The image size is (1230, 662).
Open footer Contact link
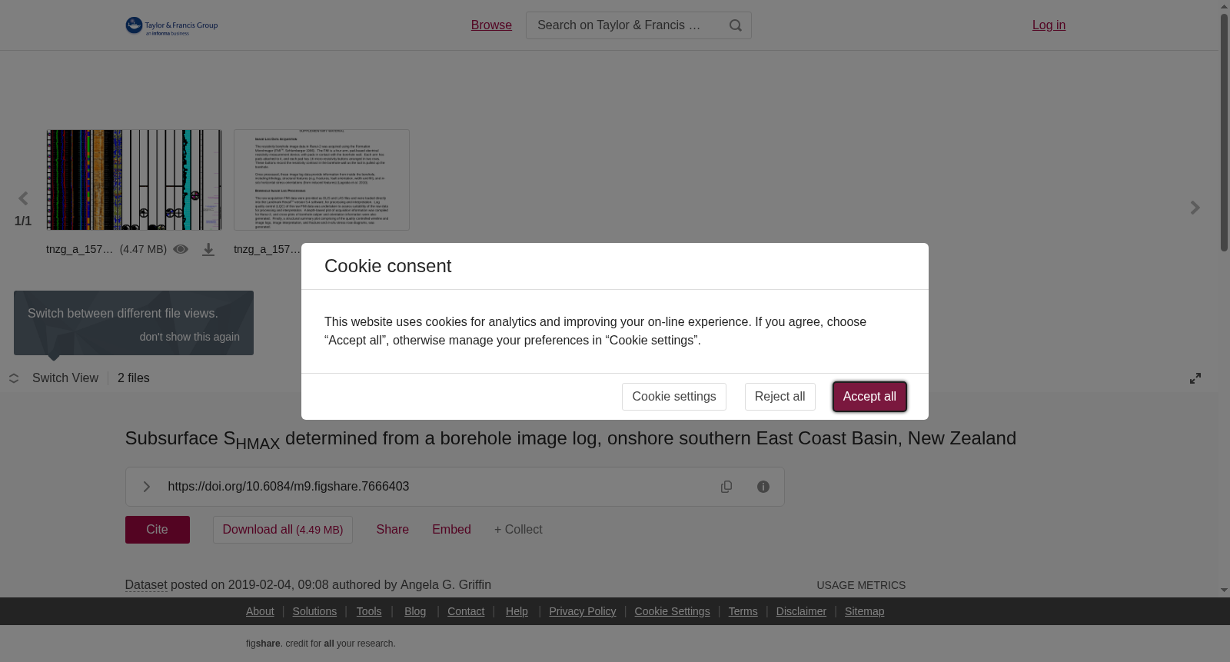[x=466, y=611]
